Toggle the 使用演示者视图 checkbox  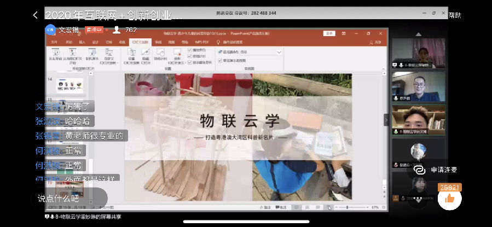(219, 60)
